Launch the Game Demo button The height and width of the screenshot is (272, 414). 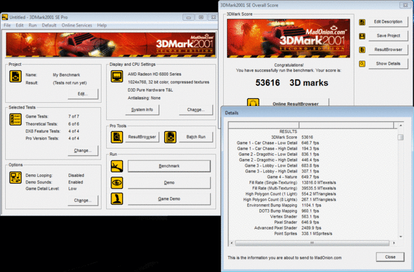(169, 199)
